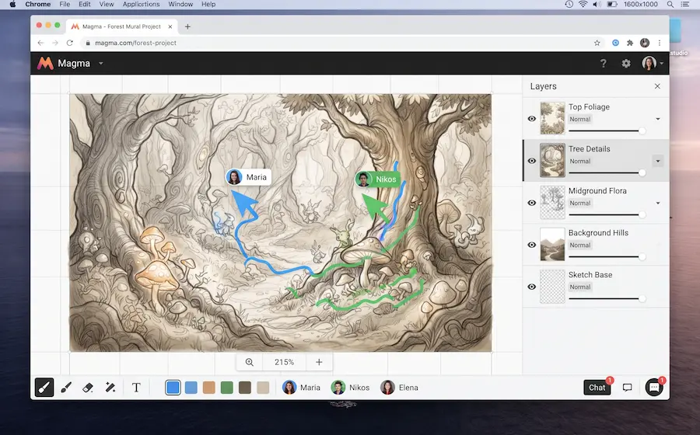Open Sketch Base blend mode Normal
The width and height of the screenshot is (700, 435).
(x=580, y=287)
